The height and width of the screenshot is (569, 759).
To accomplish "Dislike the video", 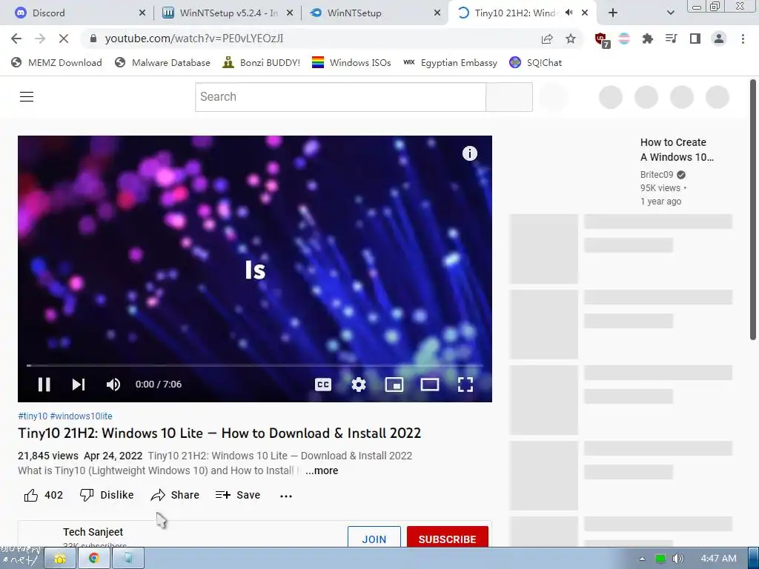I will [107, 495].
